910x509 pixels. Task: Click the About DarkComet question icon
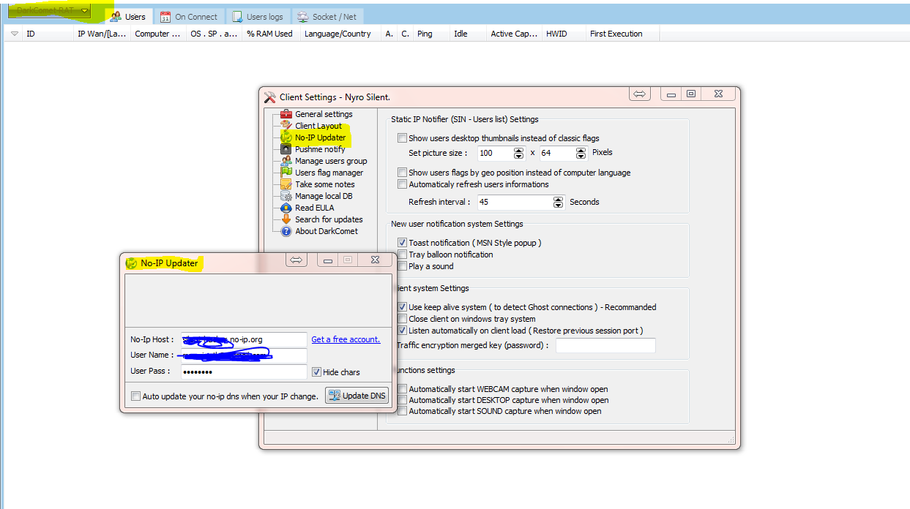coord(287,231)
